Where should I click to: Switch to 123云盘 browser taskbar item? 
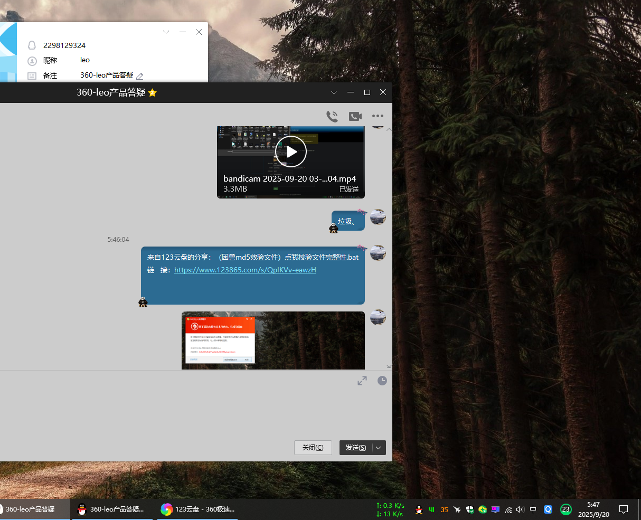tap(198, 509)
